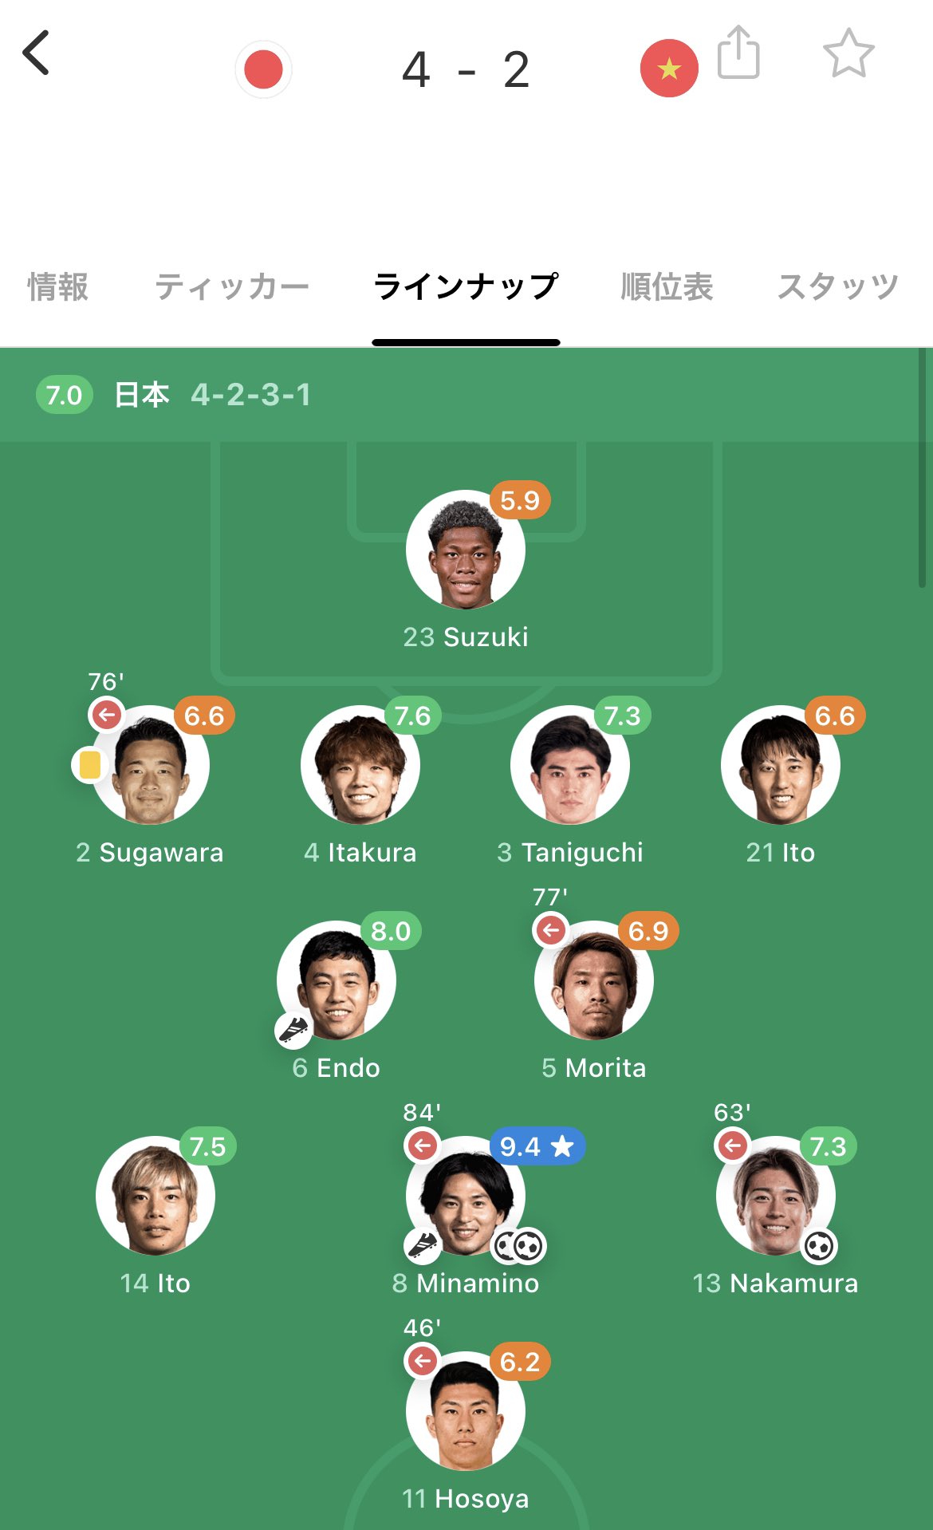Toggle the favorite star icon
Image resolution: width=933 pixels, height=1530 pixels.
848,53
